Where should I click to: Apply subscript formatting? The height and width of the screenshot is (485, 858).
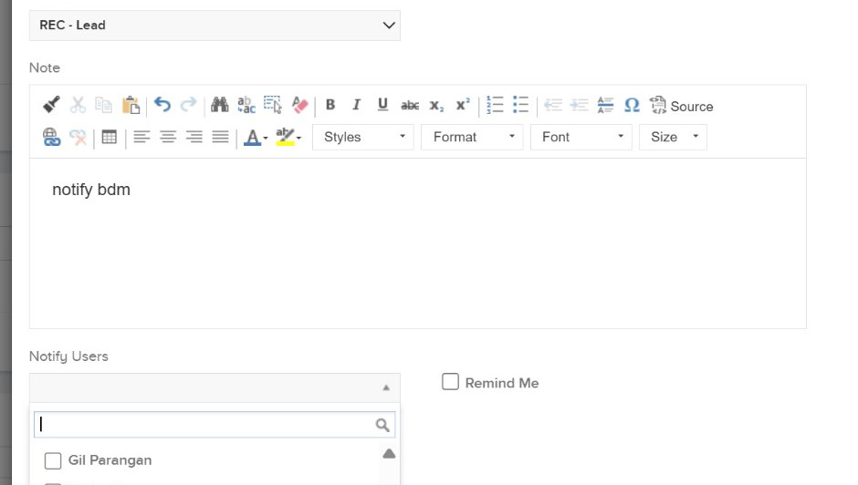pos(436,106)
